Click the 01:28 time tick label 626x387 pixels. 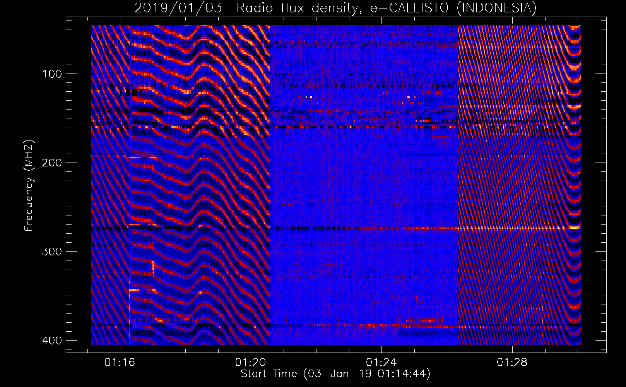(512, 363)
